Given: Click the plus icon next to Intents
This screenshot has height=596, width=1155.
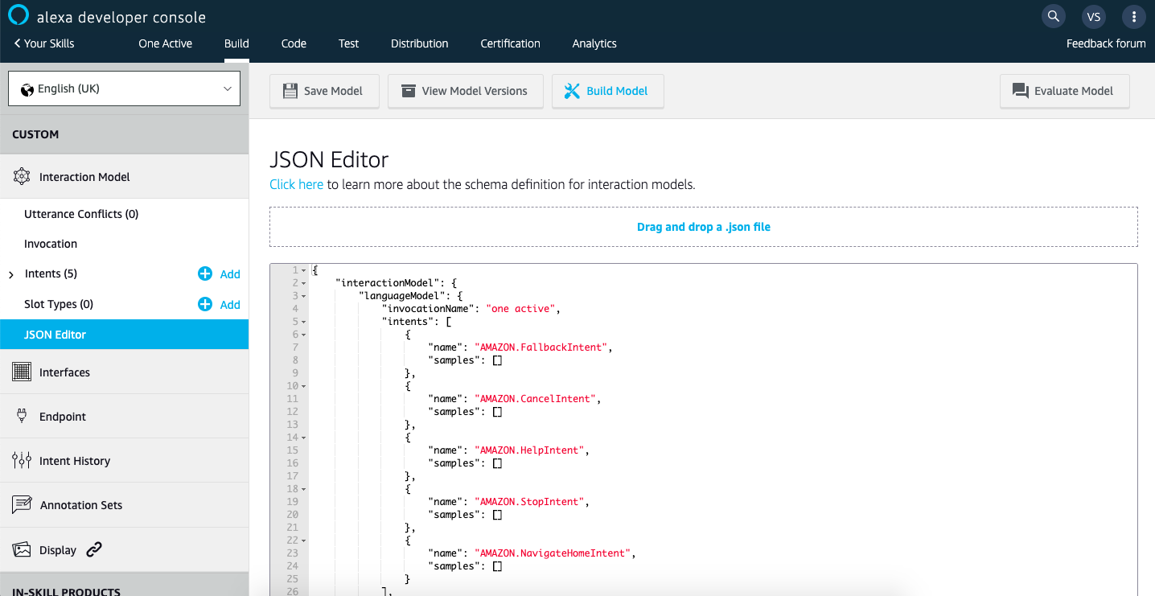Looking at the screenshot, I should click(205, 273).
